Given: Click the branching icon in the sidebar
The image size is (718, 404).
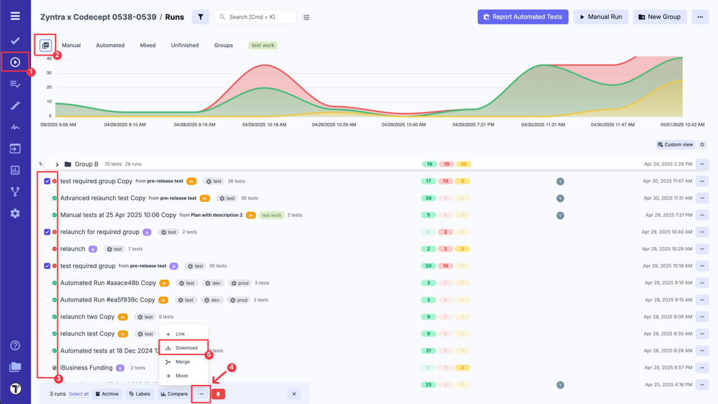Looking at the screenshot, I should [15, 191].
